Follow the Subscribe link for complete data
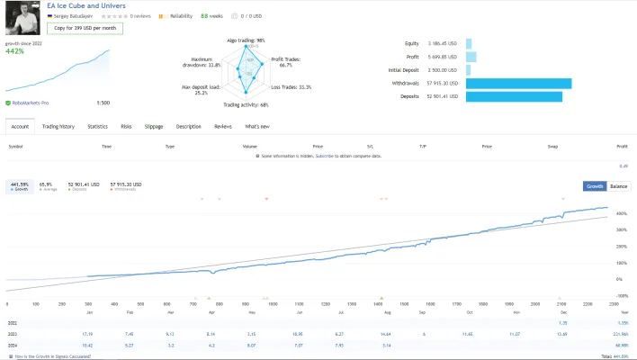Screen dimensions: 637x360 [324, 156]
